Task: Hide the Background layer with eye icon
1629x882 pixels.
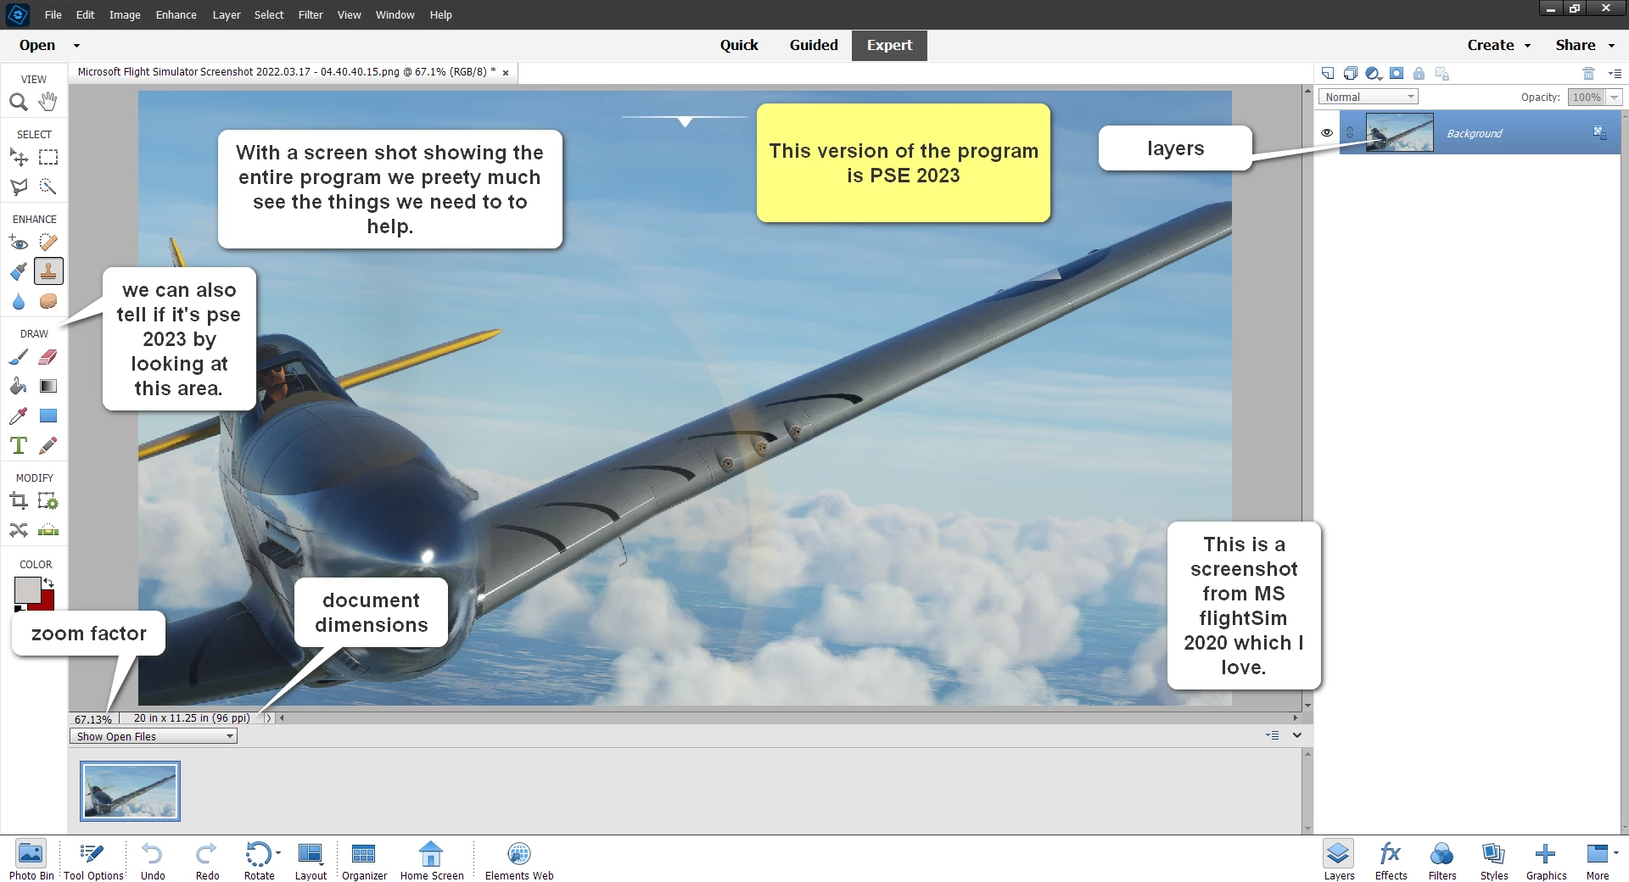Action: 1327,133
